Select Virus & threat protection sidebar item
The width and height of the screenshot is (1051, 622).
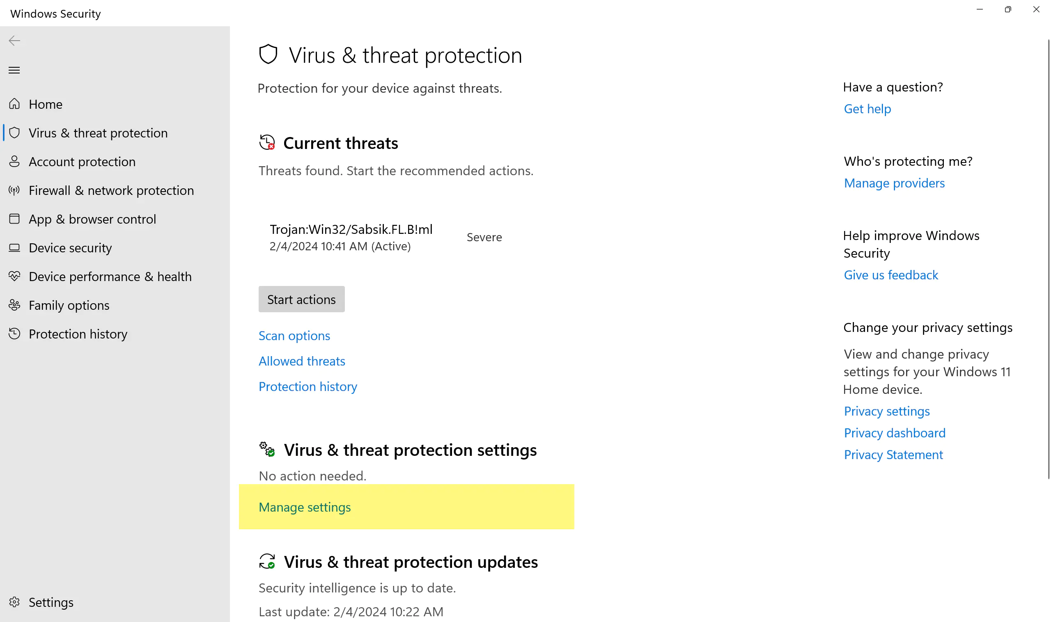point(98,133)
